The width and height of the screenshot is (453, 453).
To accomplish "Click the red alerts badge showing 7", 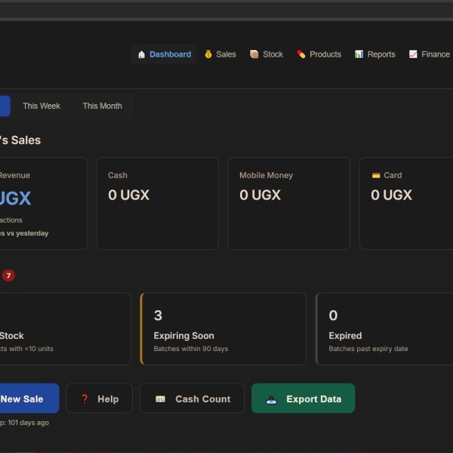I will 8,276.
